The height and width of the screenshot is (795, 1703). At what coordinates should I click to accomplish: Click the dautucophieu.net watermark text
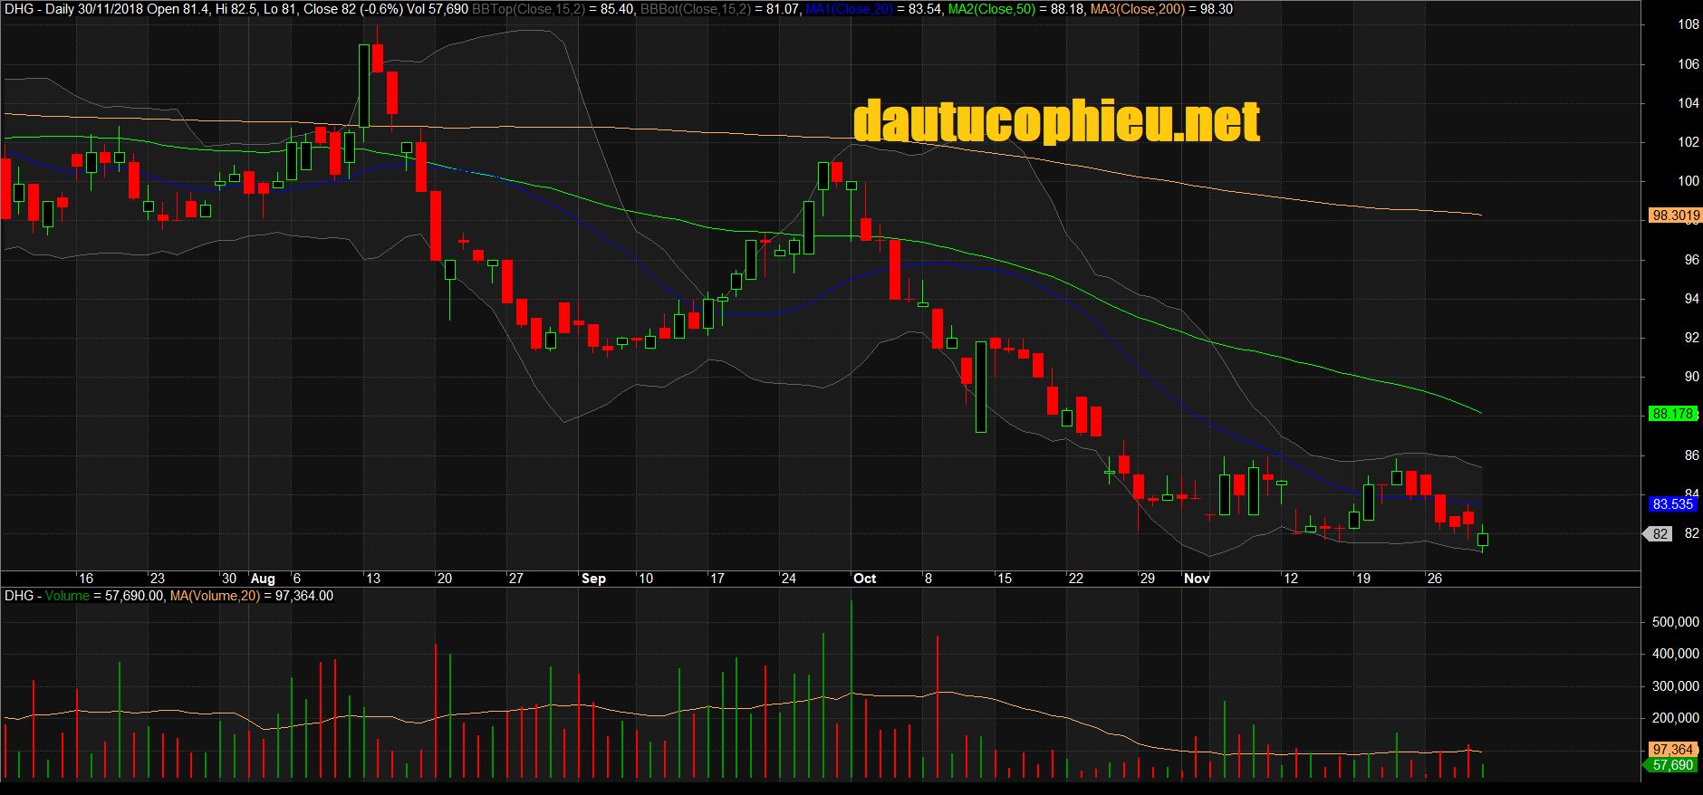[1056, 121]
